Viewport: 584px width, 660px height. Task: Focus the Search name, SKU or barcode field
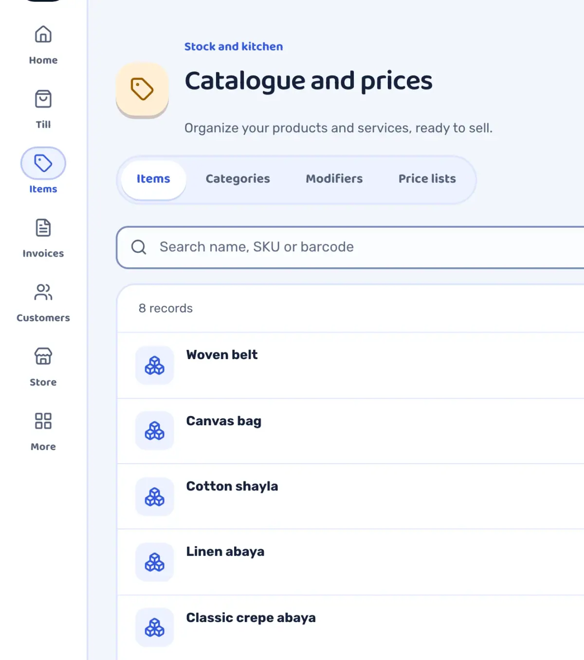coord(350,247)
